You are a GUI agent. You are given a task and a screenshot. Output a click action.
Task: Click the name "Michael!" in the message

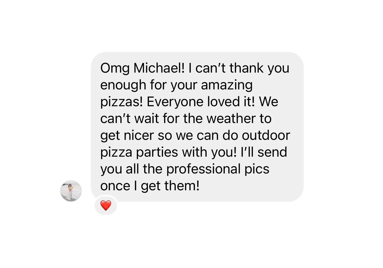[159, 68]
